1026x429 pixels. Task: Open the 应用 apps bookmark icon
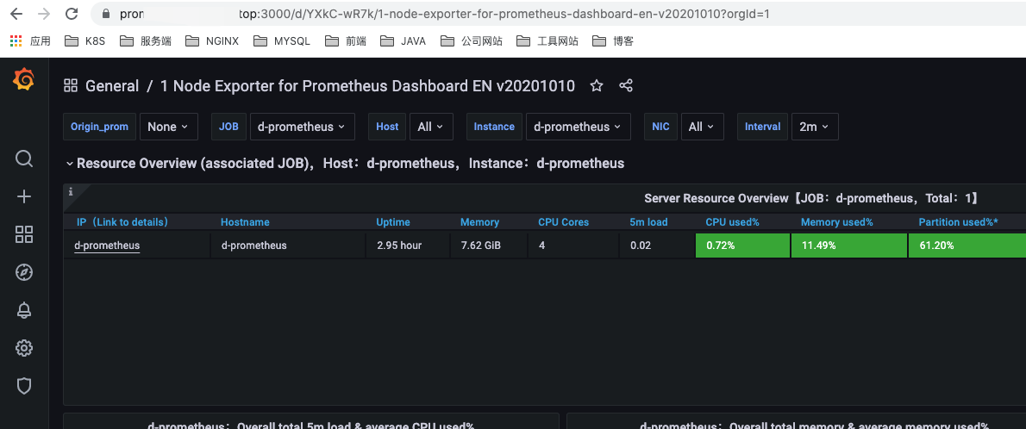click(x=31, y=41)
